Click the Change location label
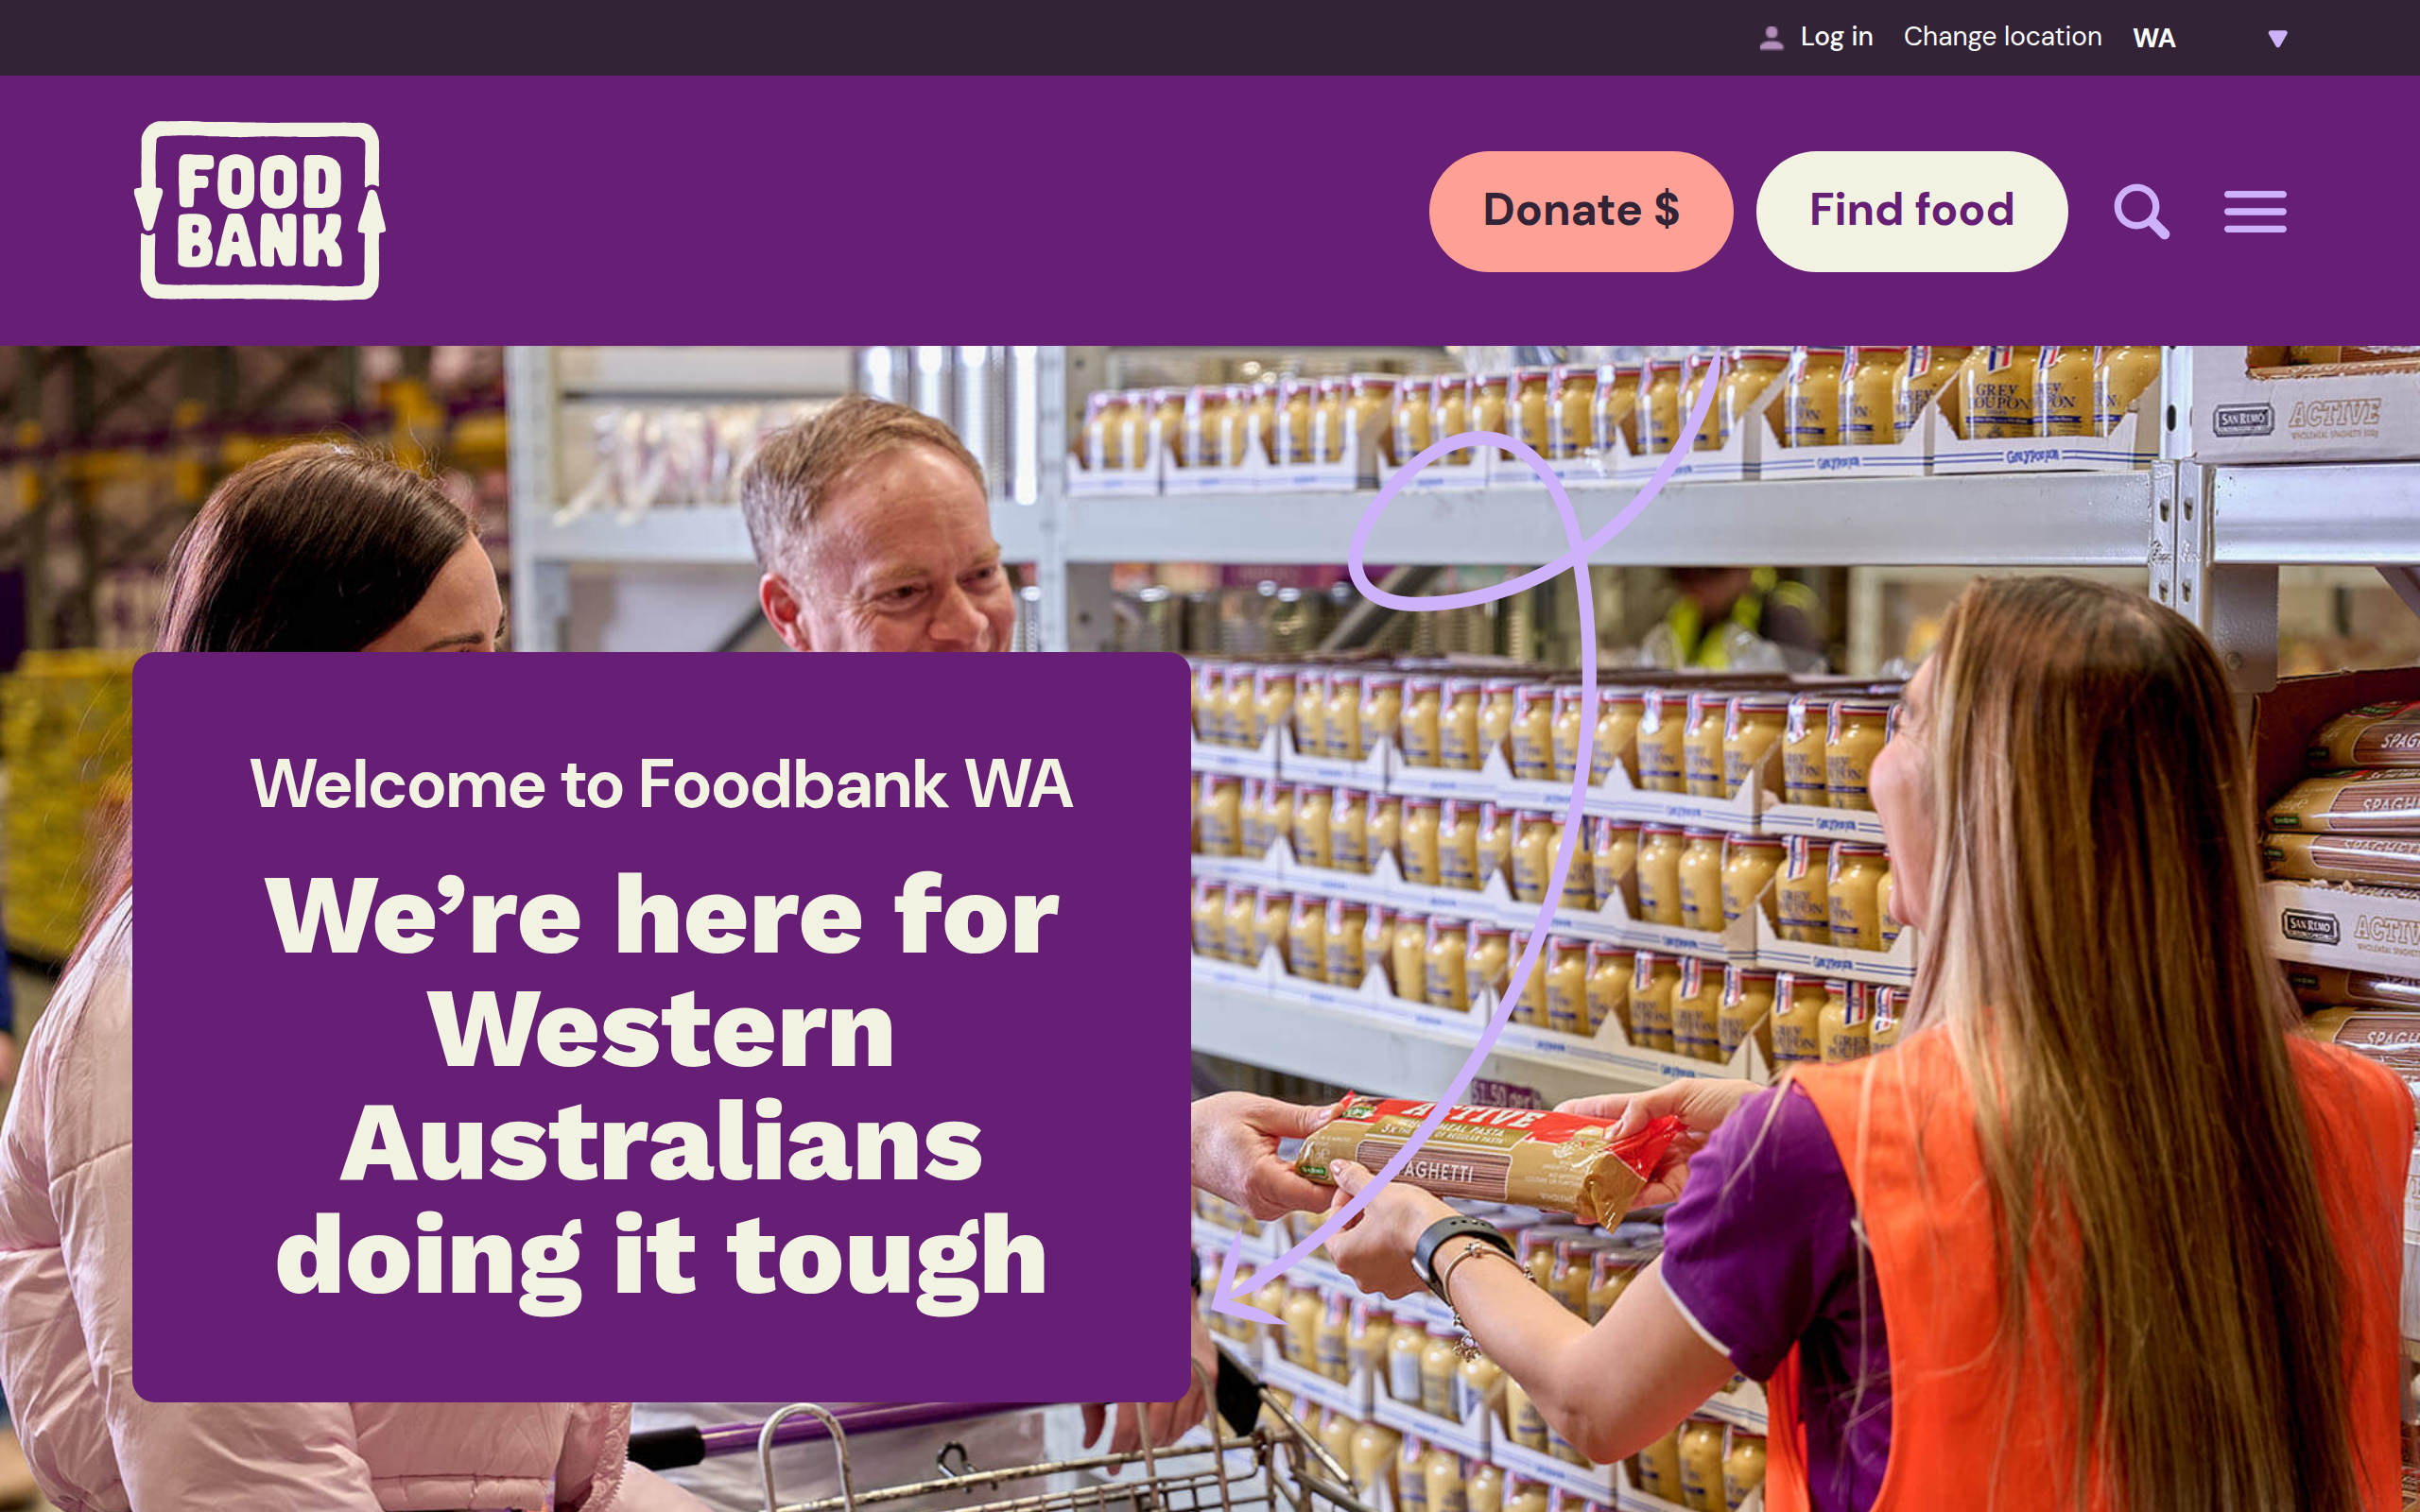Image resolution: width=2420 pixels, height=1512 pixels. click(x=2002, y=37)
